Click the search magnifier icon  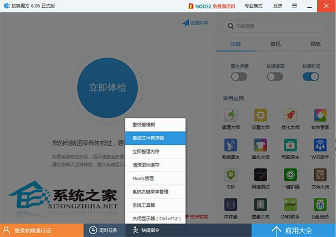click(231, 26)
